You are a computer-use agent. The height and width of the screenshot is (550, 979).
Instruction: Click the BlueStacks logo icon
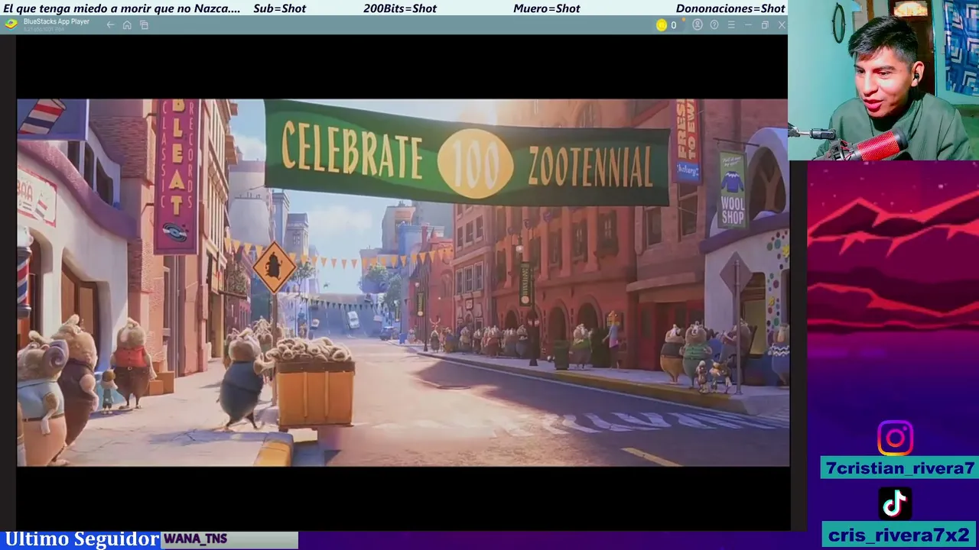[11, 24]
